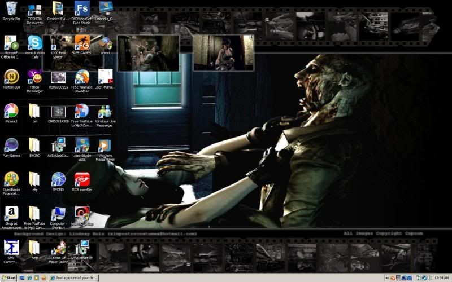Select the SMVConverter installer icon
Screen dimensions: 452x282
coord(82,250)
